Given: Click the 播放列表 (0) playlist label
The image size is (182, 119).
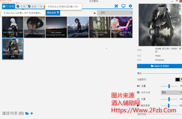Looking at the screenshot, I should (13, 113).
